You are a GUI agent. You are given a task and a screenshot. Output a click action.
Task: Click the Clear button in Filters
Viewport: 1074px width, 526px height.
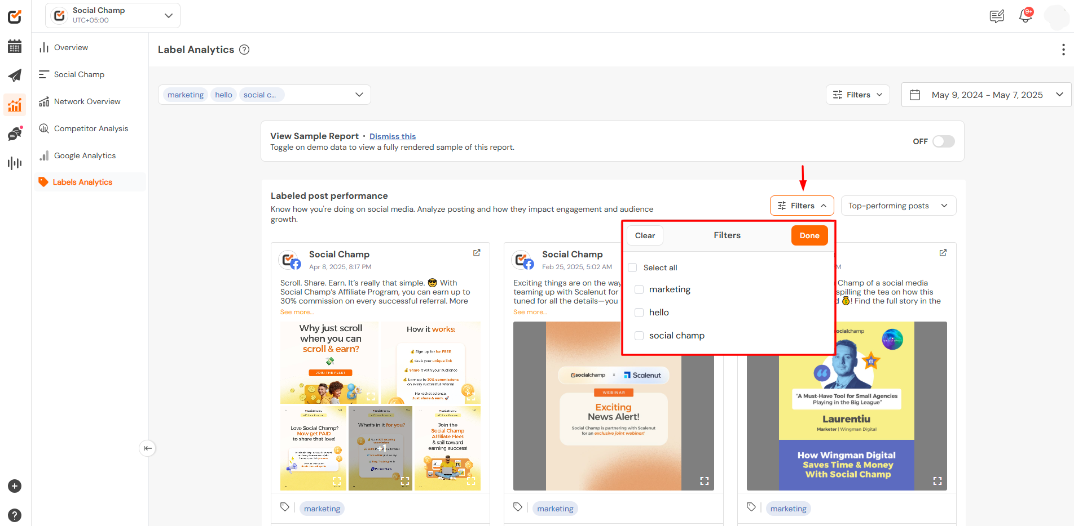645,235
